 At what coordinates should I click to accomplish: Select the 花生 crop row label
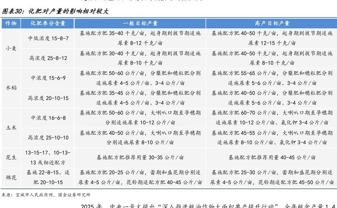(11, 157)
